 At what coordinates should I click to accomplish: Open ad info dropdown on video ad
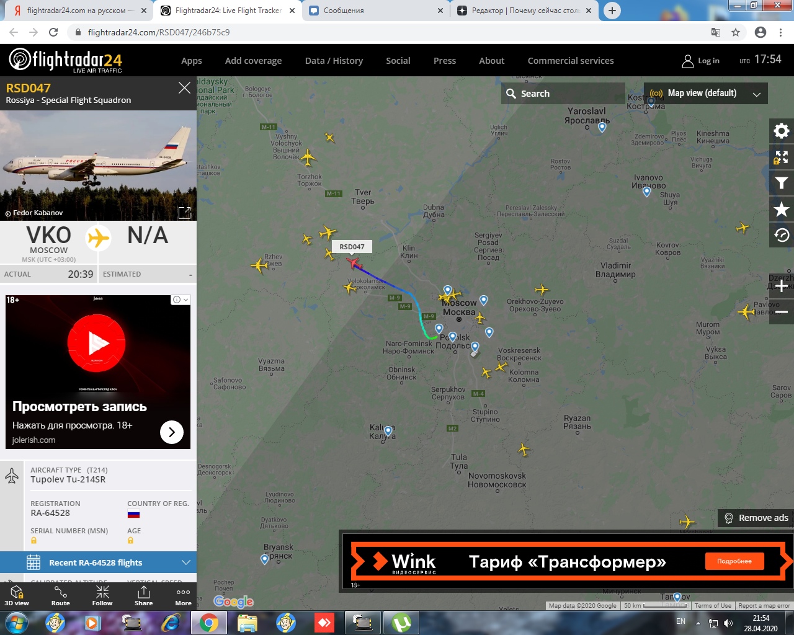coord(181,300)
